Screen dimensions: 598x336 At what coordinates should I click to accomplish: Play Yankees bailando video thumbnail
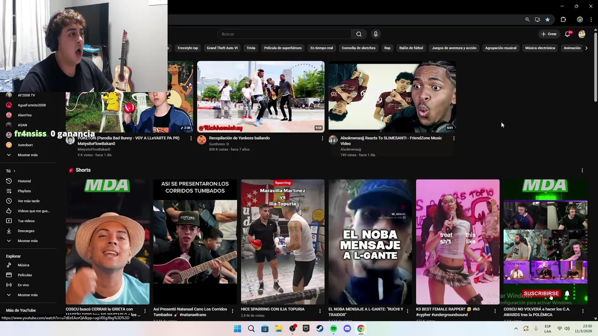tap(261, 97)
